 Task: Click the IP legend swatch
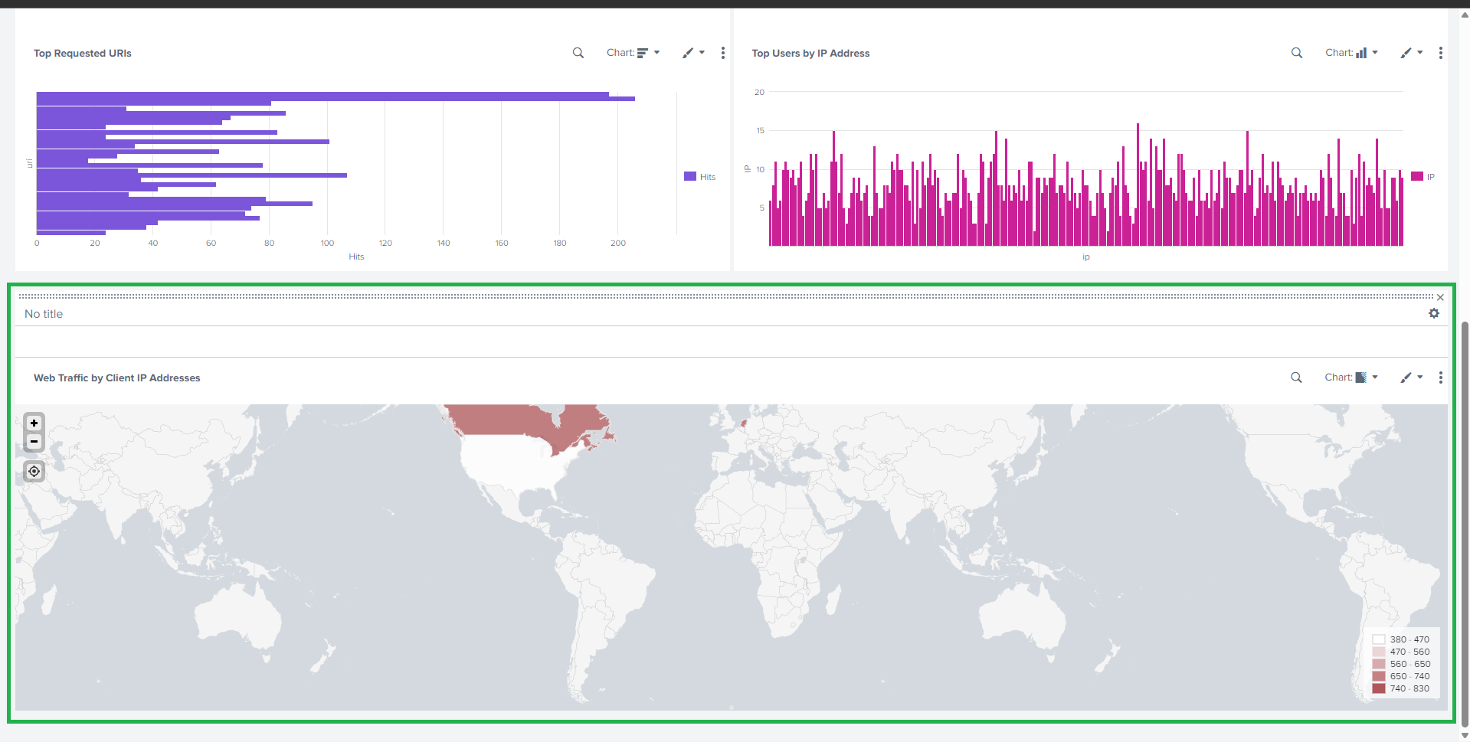[1417, 176]
